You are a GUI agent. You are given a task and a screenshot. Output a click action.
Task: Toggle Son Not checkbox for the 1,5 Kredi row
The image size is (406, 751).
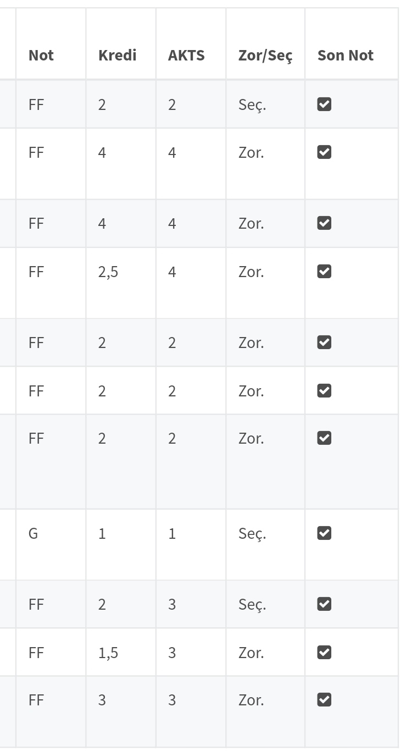pyautogui.click(x=324, y=653)
